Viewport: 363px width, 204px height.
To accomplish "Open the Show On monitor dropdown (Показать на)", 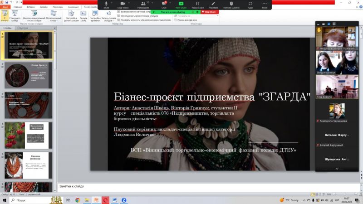I will tap(218, 16).
